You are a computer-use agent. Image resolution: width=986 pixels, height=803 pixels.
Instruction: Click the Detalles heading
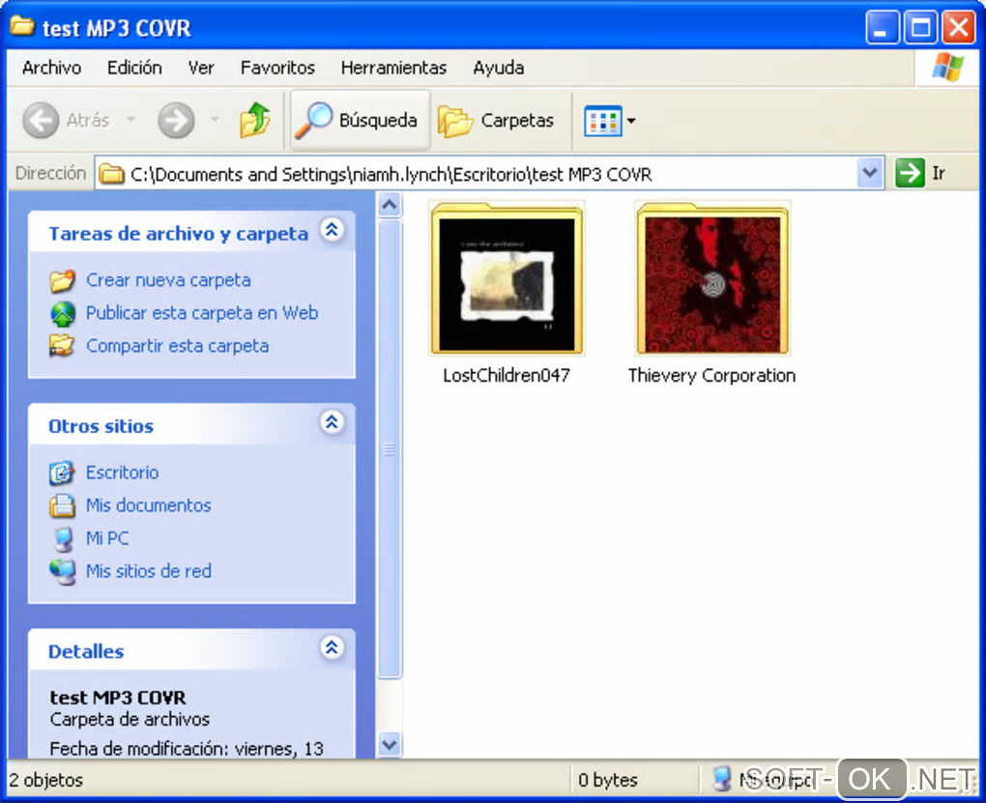point(86,651)
